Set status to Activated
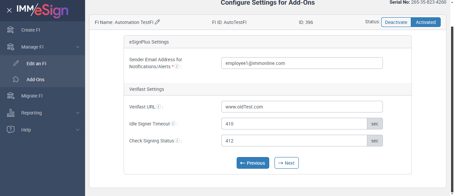The image size is (454, 196). pos(426,22)
